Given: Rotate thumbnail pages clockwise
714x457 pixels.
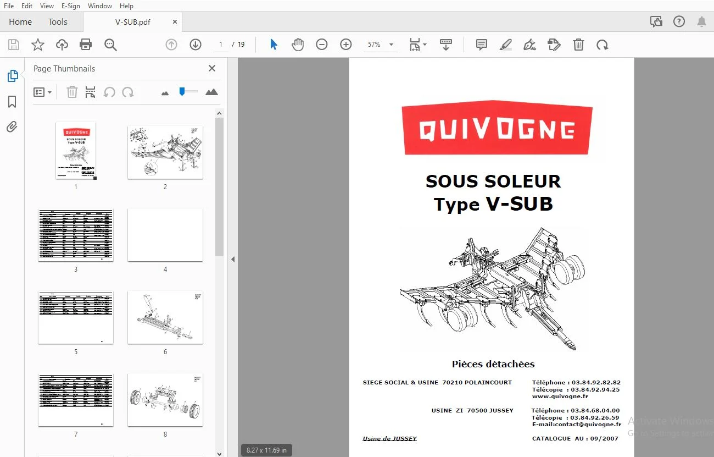Looking at the screenshot, I should tap(128, 92).
